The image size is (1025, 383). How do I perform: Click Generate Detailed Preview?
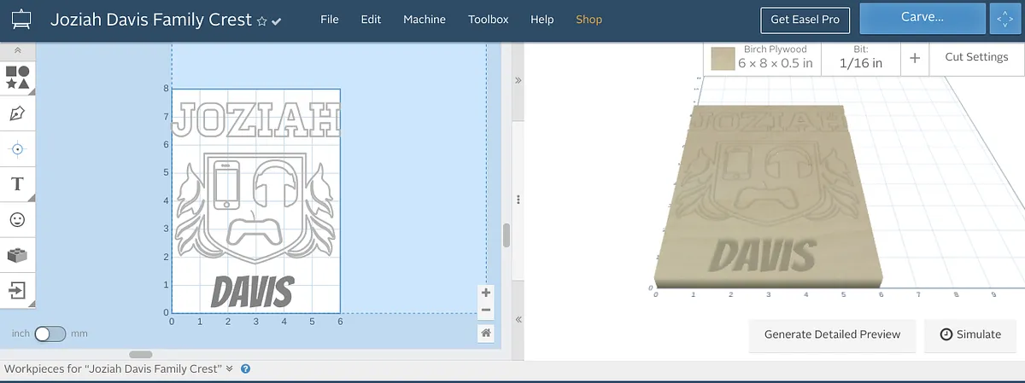click(x=832, y=334)
